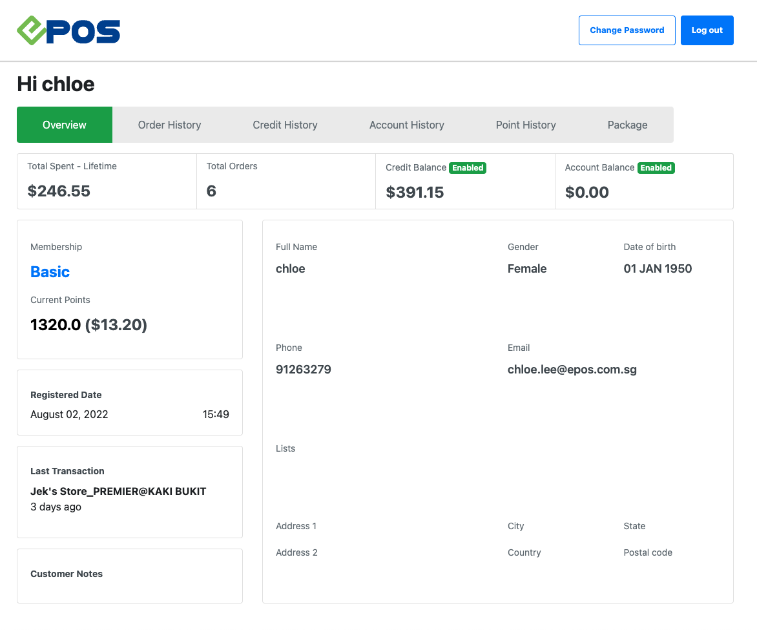Click the Basic membership link
757x630 pixels.
coord(50,271)
